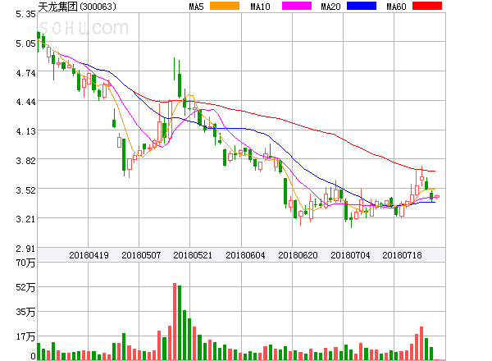Click the 20180604 date label
Image resolution: width=492 pixels, height=361 pixels.
(245, 255)
